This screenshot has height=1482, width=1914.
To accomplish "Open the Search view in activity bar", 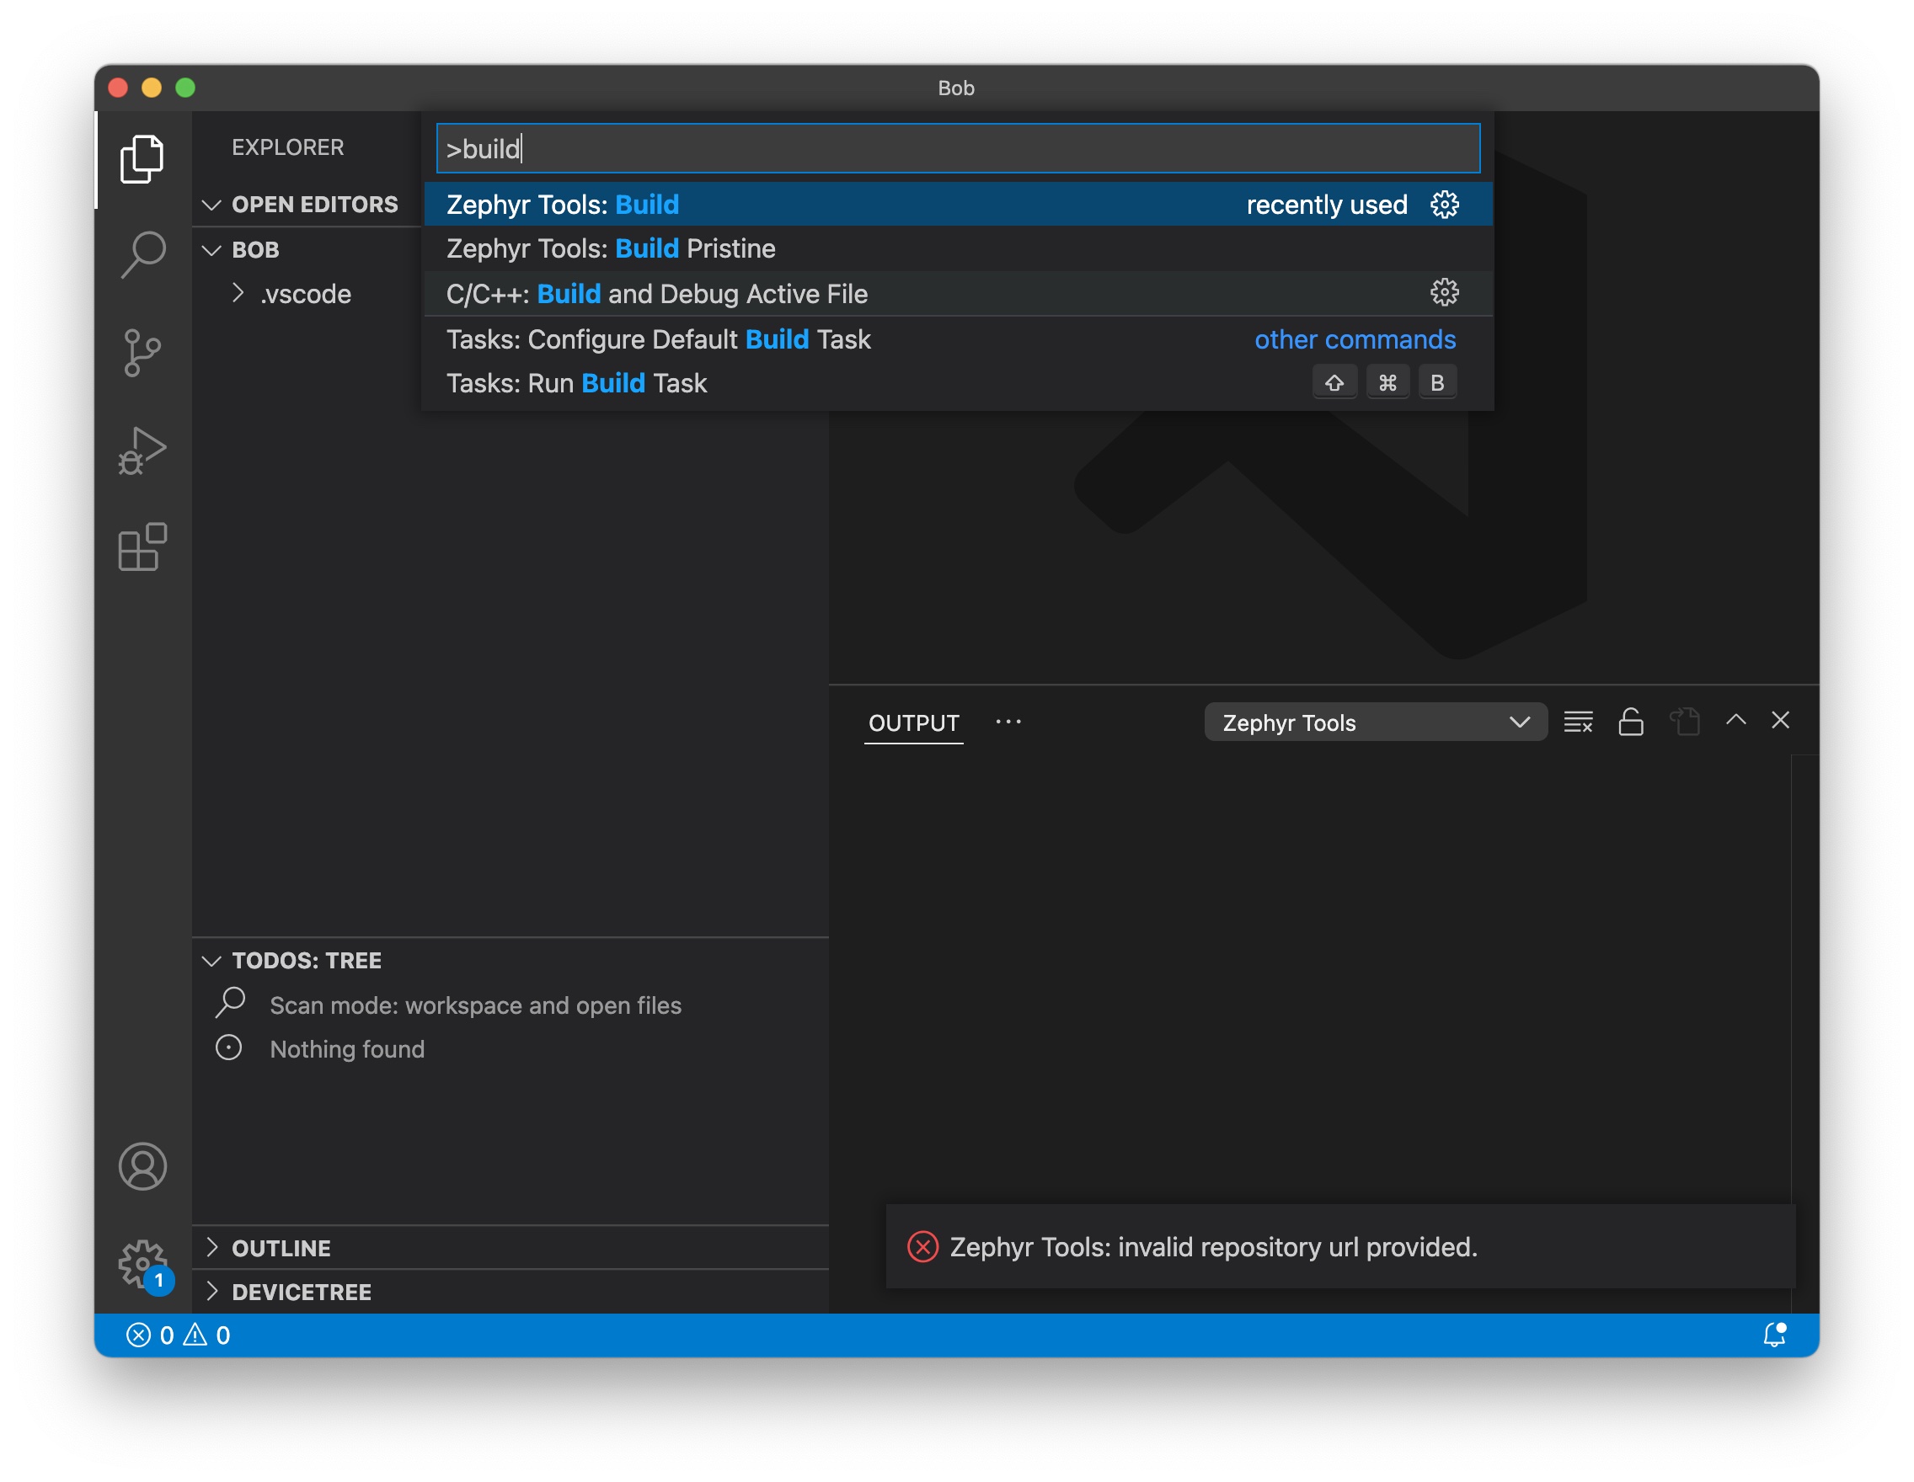I will point(142,254).
